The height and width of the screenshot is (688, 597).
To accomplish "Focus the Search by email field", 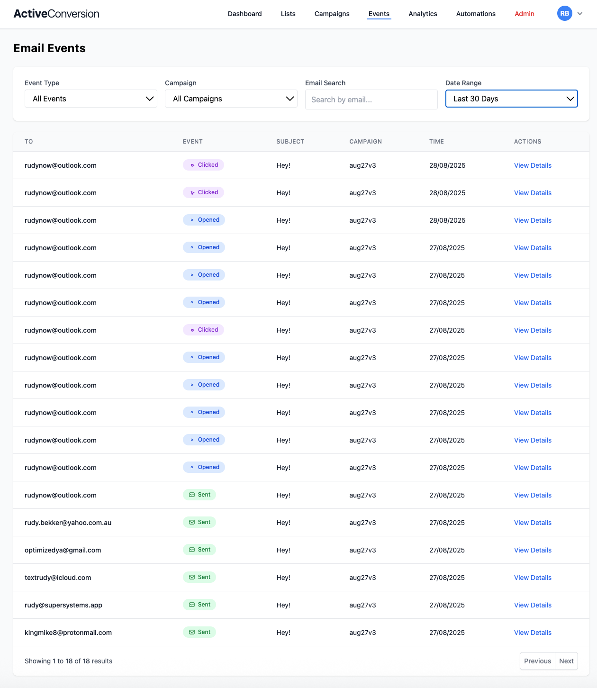I will click(371, 100).
